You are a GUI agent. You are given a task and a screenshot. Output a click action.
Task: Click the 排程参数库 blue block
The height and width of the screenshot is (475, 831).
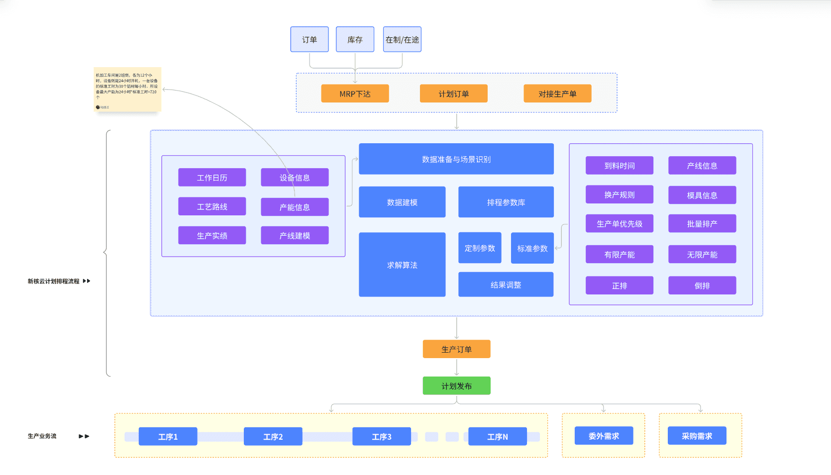coord(506,202)
